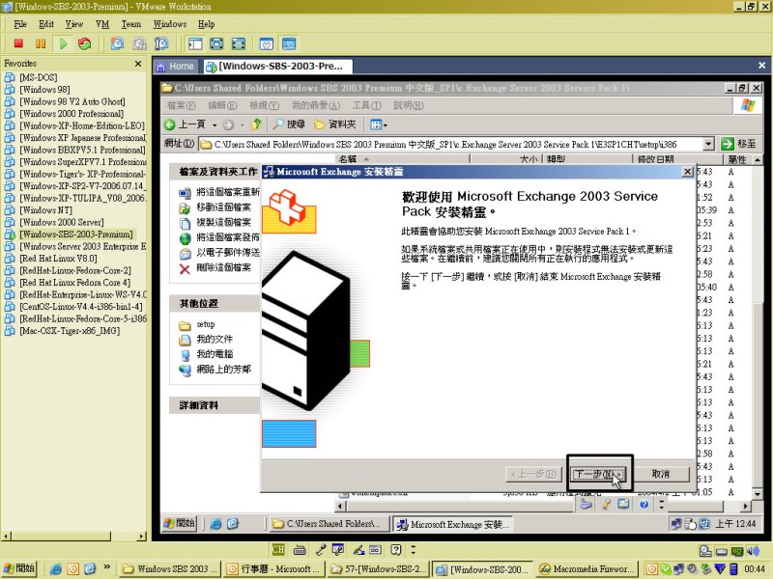Enter full screen mode icon
This screenshot has width=773, height=579.
click(239, 43)
